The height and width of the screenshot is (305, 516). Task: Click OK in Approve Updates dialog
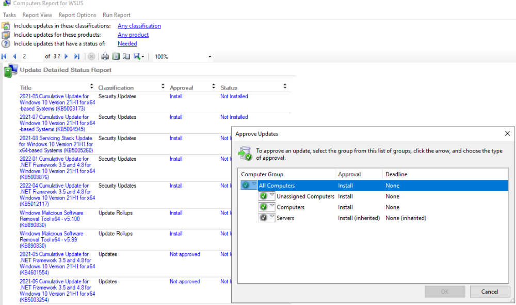pos(445,292)
